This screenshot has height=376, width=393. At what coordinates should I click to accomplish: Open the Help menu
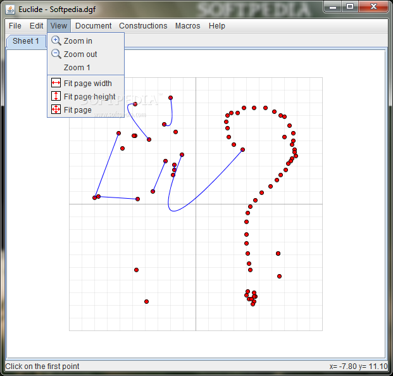(x=217, y=26)
